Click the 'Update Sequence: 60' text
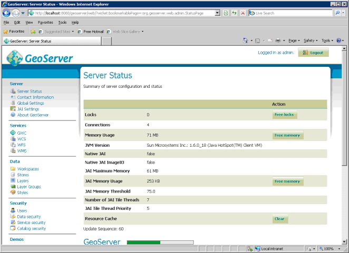 pos(103,229)
